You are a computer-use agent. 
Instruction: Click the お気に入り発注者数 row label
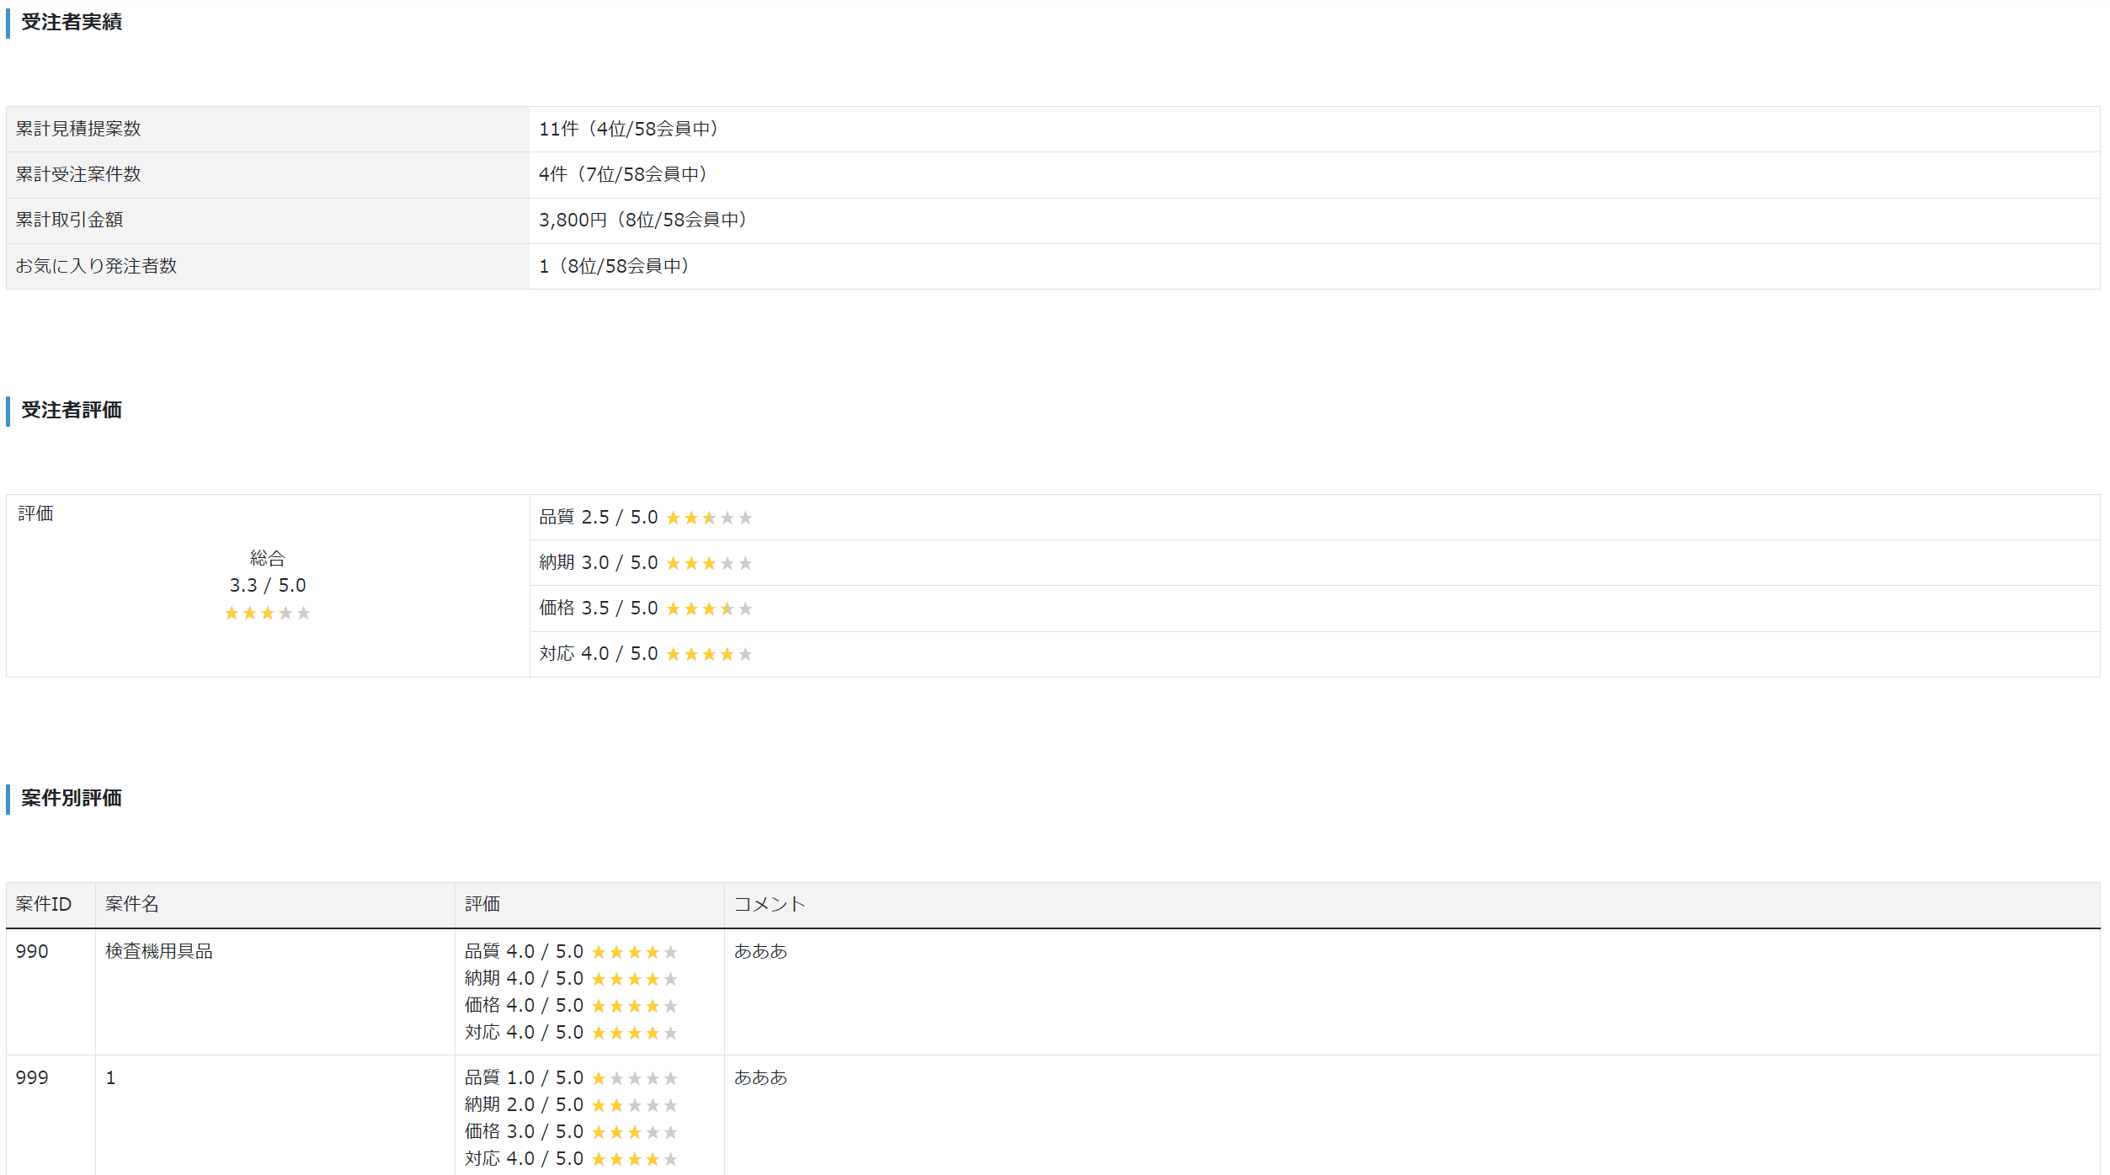pos(96,266)
